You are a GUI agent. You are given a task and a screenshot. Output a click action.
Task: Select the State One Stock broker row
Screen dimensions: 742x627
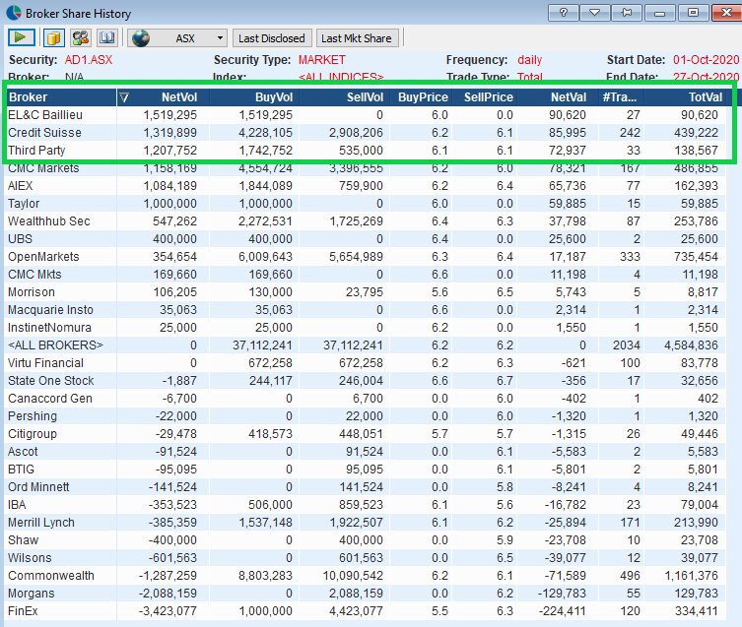pyautogui.click(x=366, y=381)
